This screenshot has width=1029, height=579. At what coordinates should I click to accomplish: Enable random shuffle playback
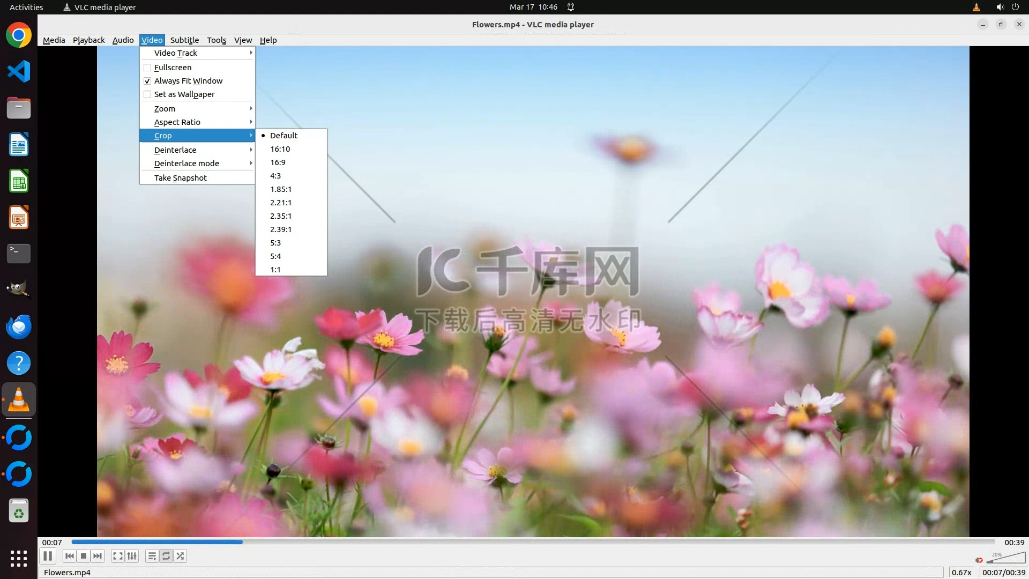[x=181, y=556]
